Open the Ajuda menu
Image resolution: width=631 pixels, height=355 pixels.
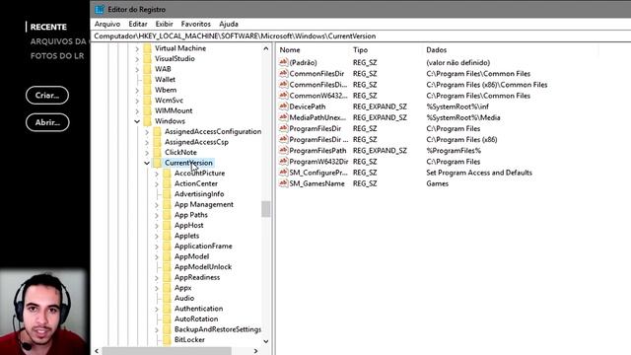(229, 24)
